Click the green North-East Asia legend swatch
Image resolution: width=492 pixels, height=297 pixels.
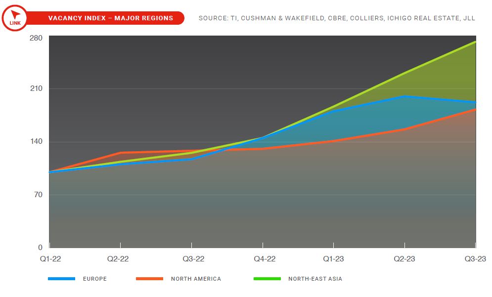click(x=267, y=279)
